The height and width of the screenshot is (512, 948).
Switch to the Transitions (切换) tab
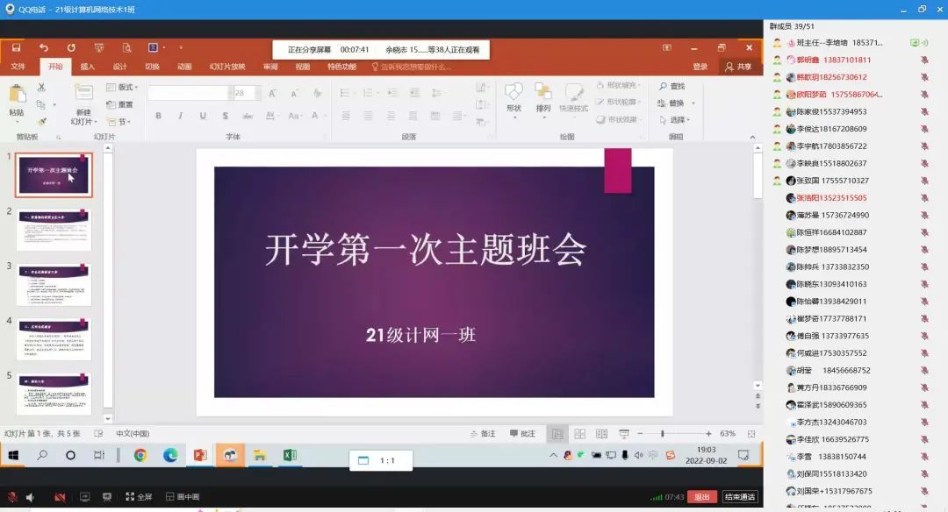153,67
